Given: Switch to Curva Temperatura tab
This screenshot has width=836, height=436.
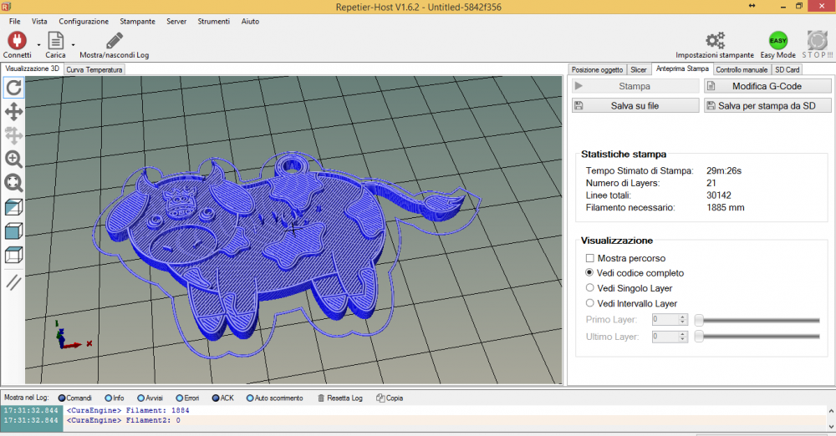Looking at the screenshot, I should pos(94,69).
